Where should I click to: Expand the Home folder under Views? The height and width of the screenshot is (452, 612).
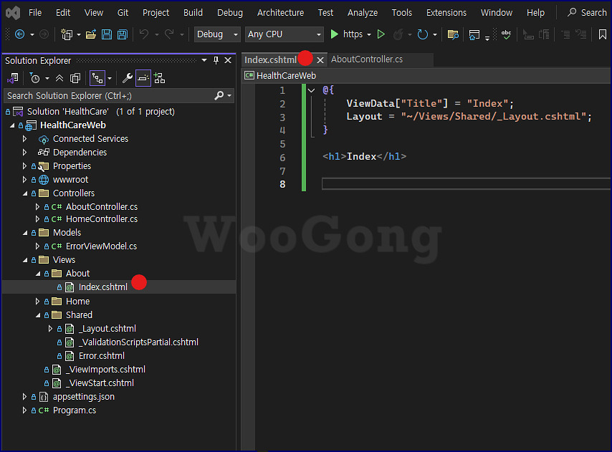click(37, 302)
